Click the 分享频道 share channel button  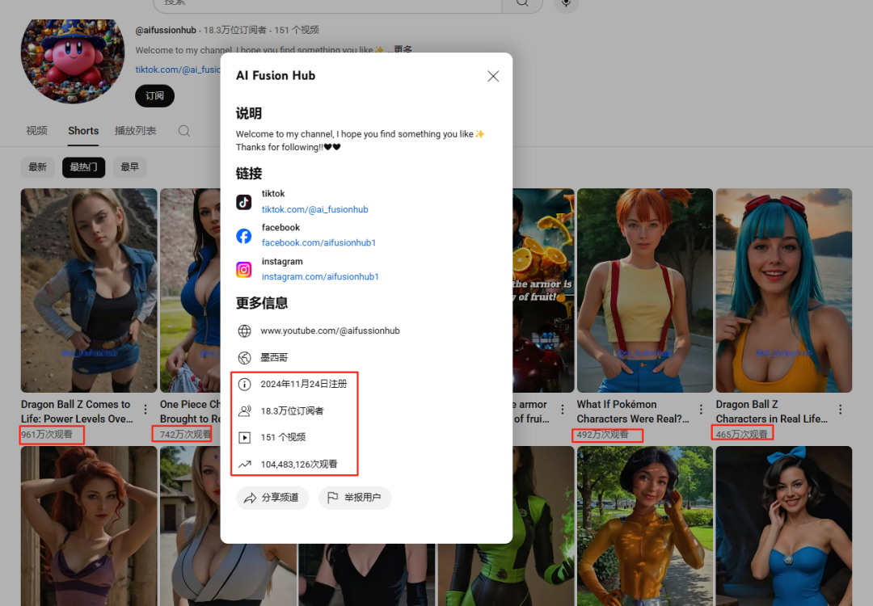pos(272,498)
